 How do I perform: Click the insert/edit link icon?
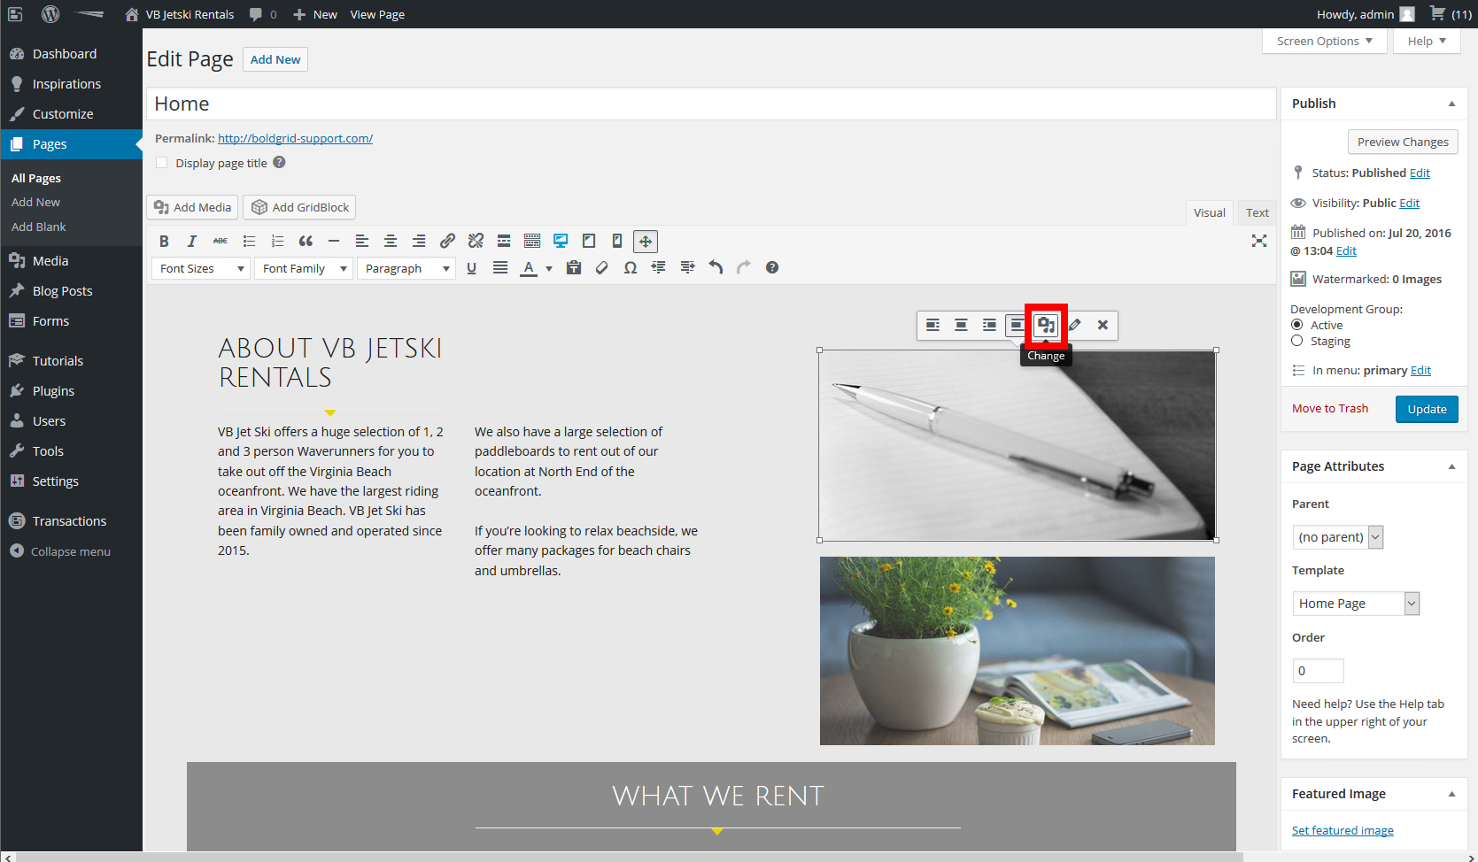tap(447, 241)
